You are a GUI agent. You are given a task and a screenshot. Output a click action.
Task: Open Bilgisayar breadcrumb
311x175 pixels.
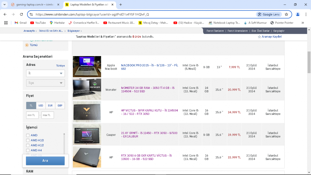point(74,31)
